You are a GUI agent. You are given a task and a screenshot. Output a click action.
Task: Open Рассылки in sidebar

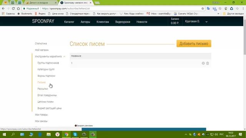pyautogui.click(x=43, y=89)
